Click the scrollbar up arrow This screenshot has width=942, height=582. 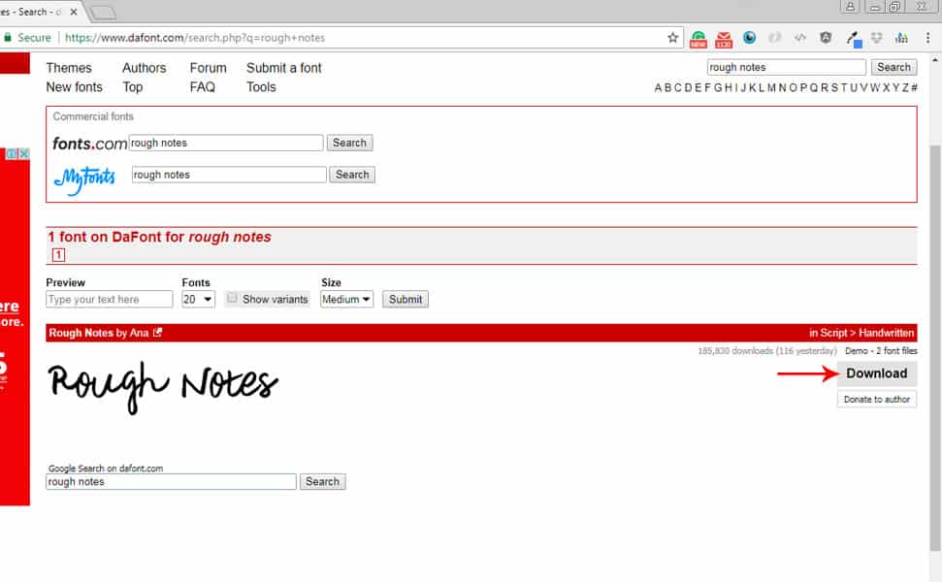pos(935,60)
